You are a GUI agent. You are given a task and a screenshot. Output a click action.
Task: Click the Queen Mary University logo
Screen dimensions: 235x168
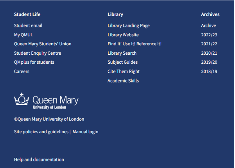click(46, 101)
